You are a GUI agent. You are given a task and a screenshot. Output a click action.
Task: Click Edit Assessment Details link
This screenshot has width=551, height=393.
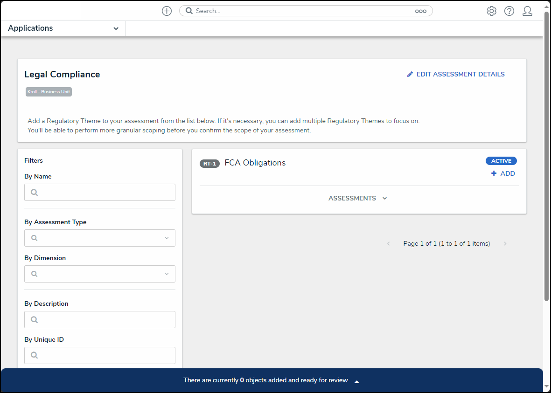click(x=460, y=74)
